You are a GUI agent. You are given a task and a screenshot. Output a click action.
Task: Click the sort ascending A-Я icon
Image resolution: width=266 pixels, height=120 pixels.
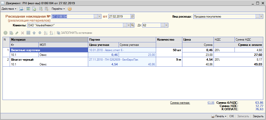46,33
